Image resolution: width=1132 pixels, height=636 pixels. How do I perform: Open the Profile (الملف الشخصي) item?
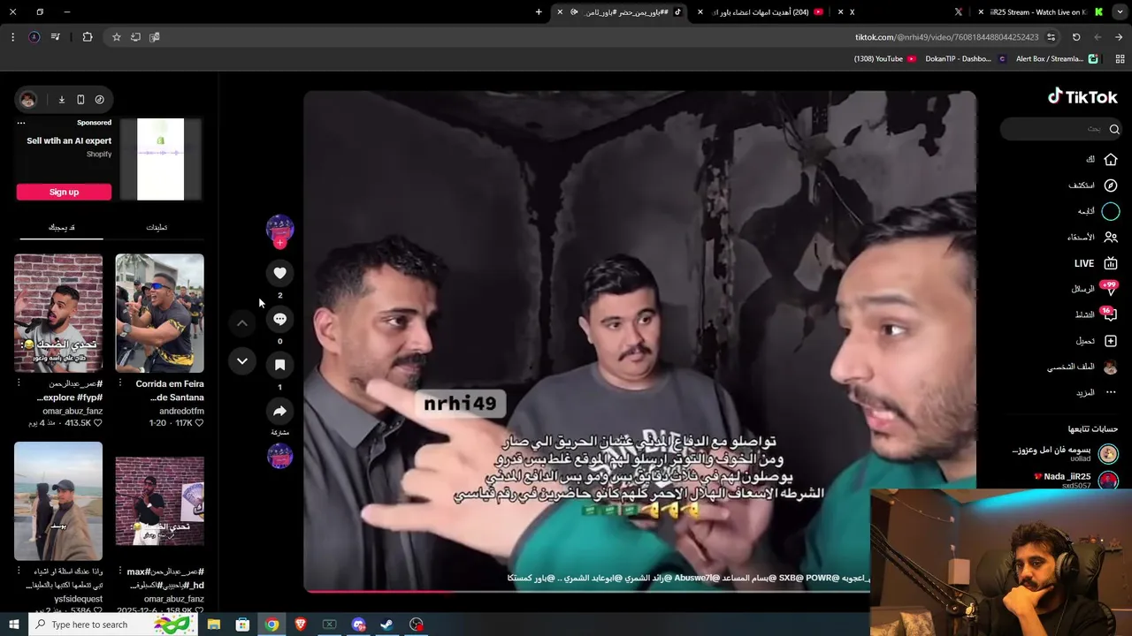1082,367
